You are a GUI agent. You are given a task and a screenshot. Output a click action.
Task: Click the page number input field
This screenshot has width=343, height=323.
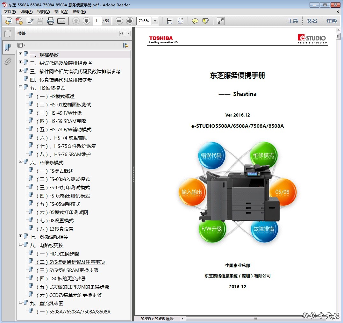(x=97, y=21)
